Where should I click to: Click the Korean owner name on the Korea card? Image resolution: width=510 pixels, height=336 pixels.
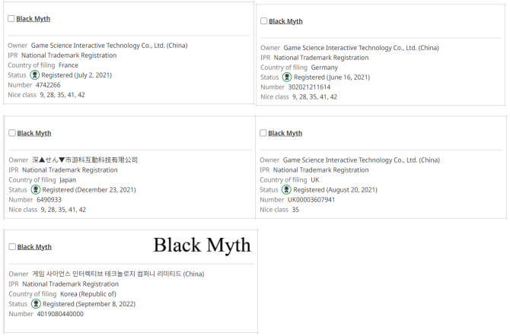(118, 274)
